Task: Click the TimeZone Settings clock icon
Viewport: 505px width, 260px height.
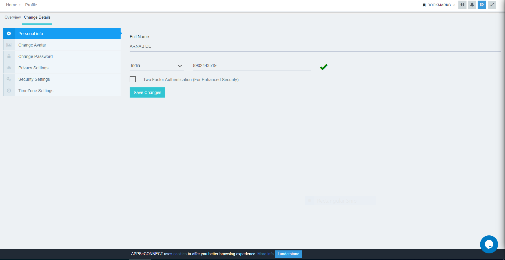Action: pos(9,91)
